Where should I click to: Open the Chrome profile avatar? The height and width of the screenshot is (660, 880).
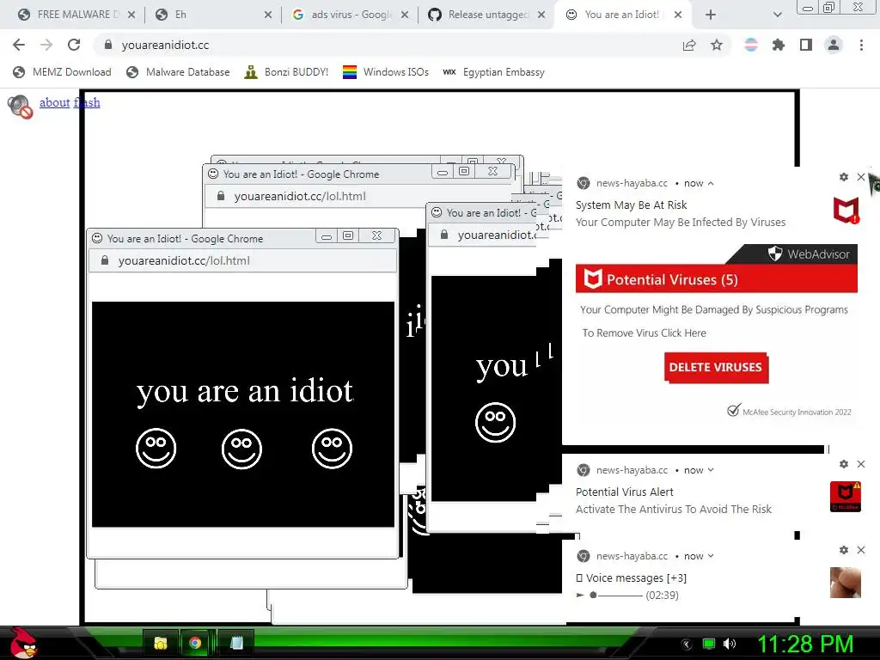pos(834,45)
